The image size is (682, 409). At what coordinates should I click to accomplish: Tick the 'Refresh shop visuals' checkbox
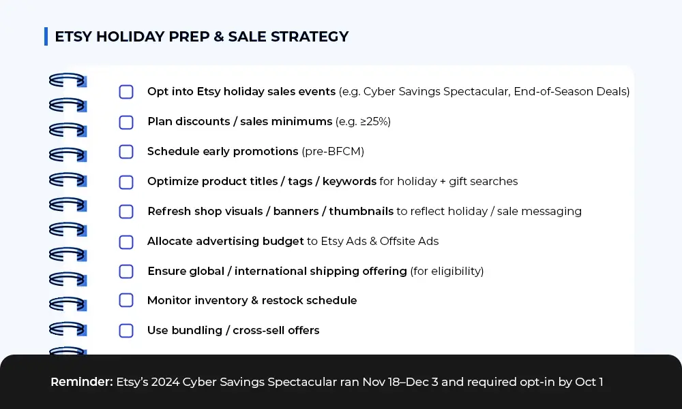pyautogui.click(x=126, y=212)
